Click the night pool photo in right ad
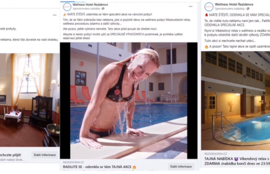270x174 pixels. pyautogui.click(x=235, y=101)
